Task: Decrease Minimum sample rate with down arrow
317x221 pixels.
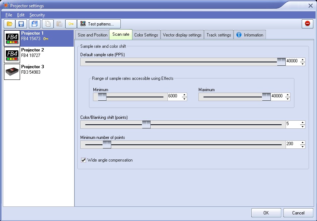Action: click(184, 99)
